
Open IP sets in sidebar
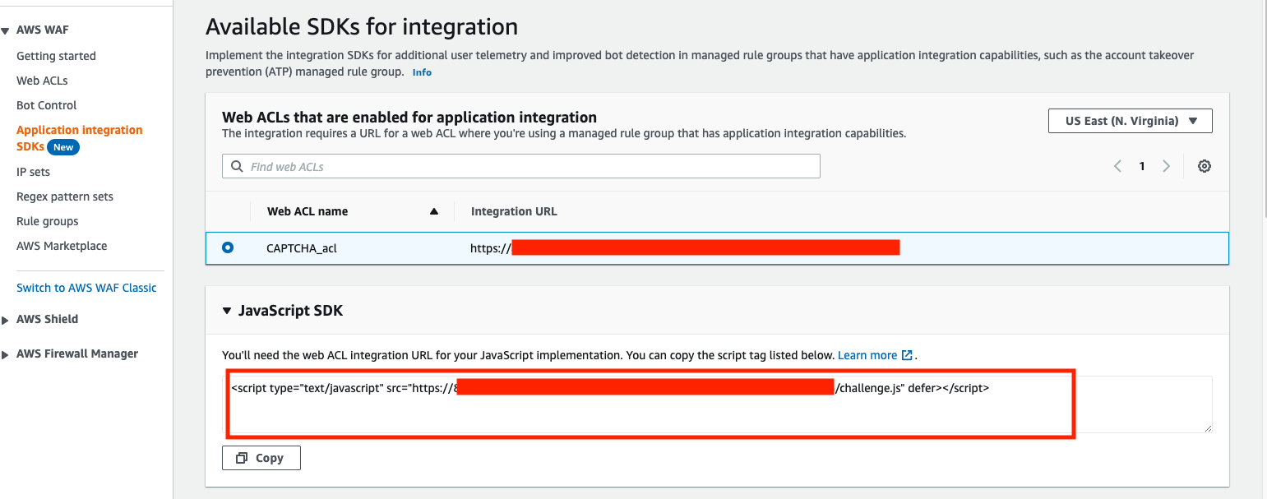click(x=33, y=172)
